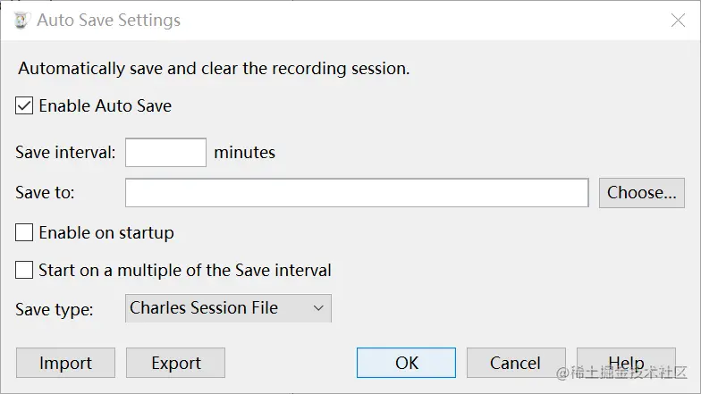Tick the Enable on startup checkbox
701x394 pixels.
[x=24, y=232]
